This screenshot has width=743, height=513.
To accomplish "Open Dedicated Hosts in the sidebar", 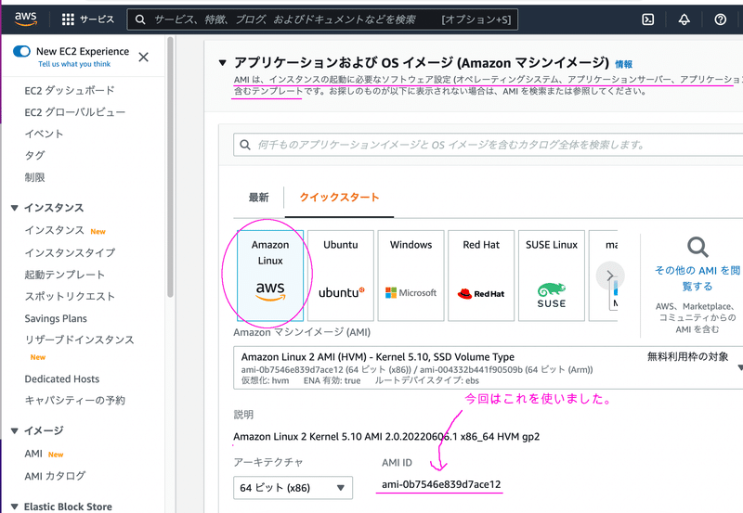I will click(61, 379).
